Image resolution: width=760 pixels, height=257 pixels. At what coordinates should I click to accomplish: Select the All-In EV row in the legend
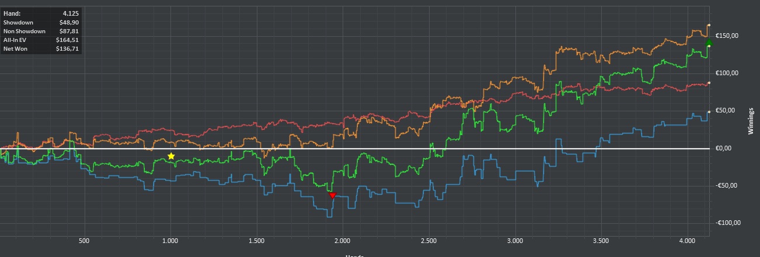pos(41,40)
